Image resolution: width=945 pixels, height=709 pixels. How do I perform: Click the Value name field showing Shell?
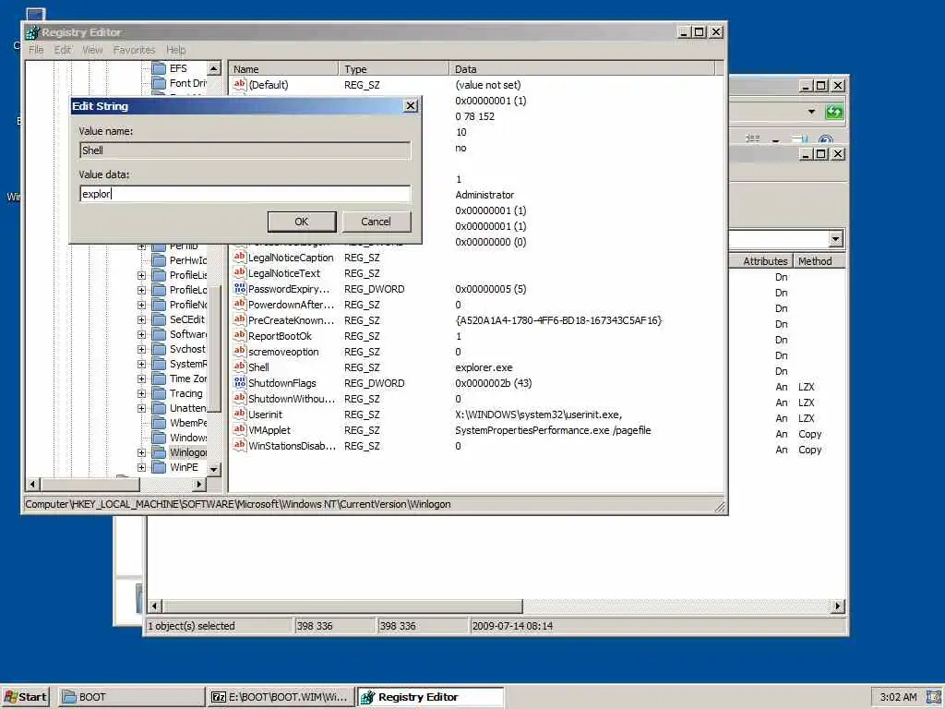pos(245,150)
